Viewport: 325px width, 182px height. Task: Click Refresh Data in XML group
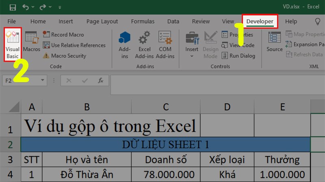point(304,54)
